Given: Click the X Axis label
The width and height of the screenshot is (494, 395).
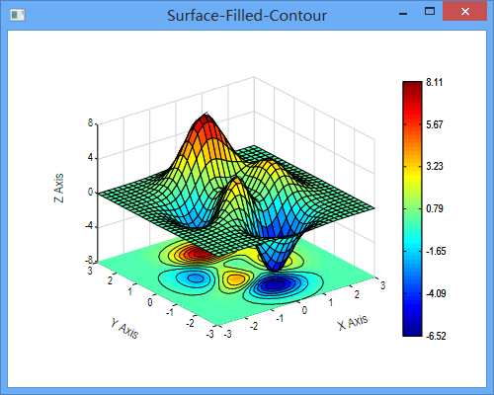Looking at the screenshot, I should tap(353, 322).
